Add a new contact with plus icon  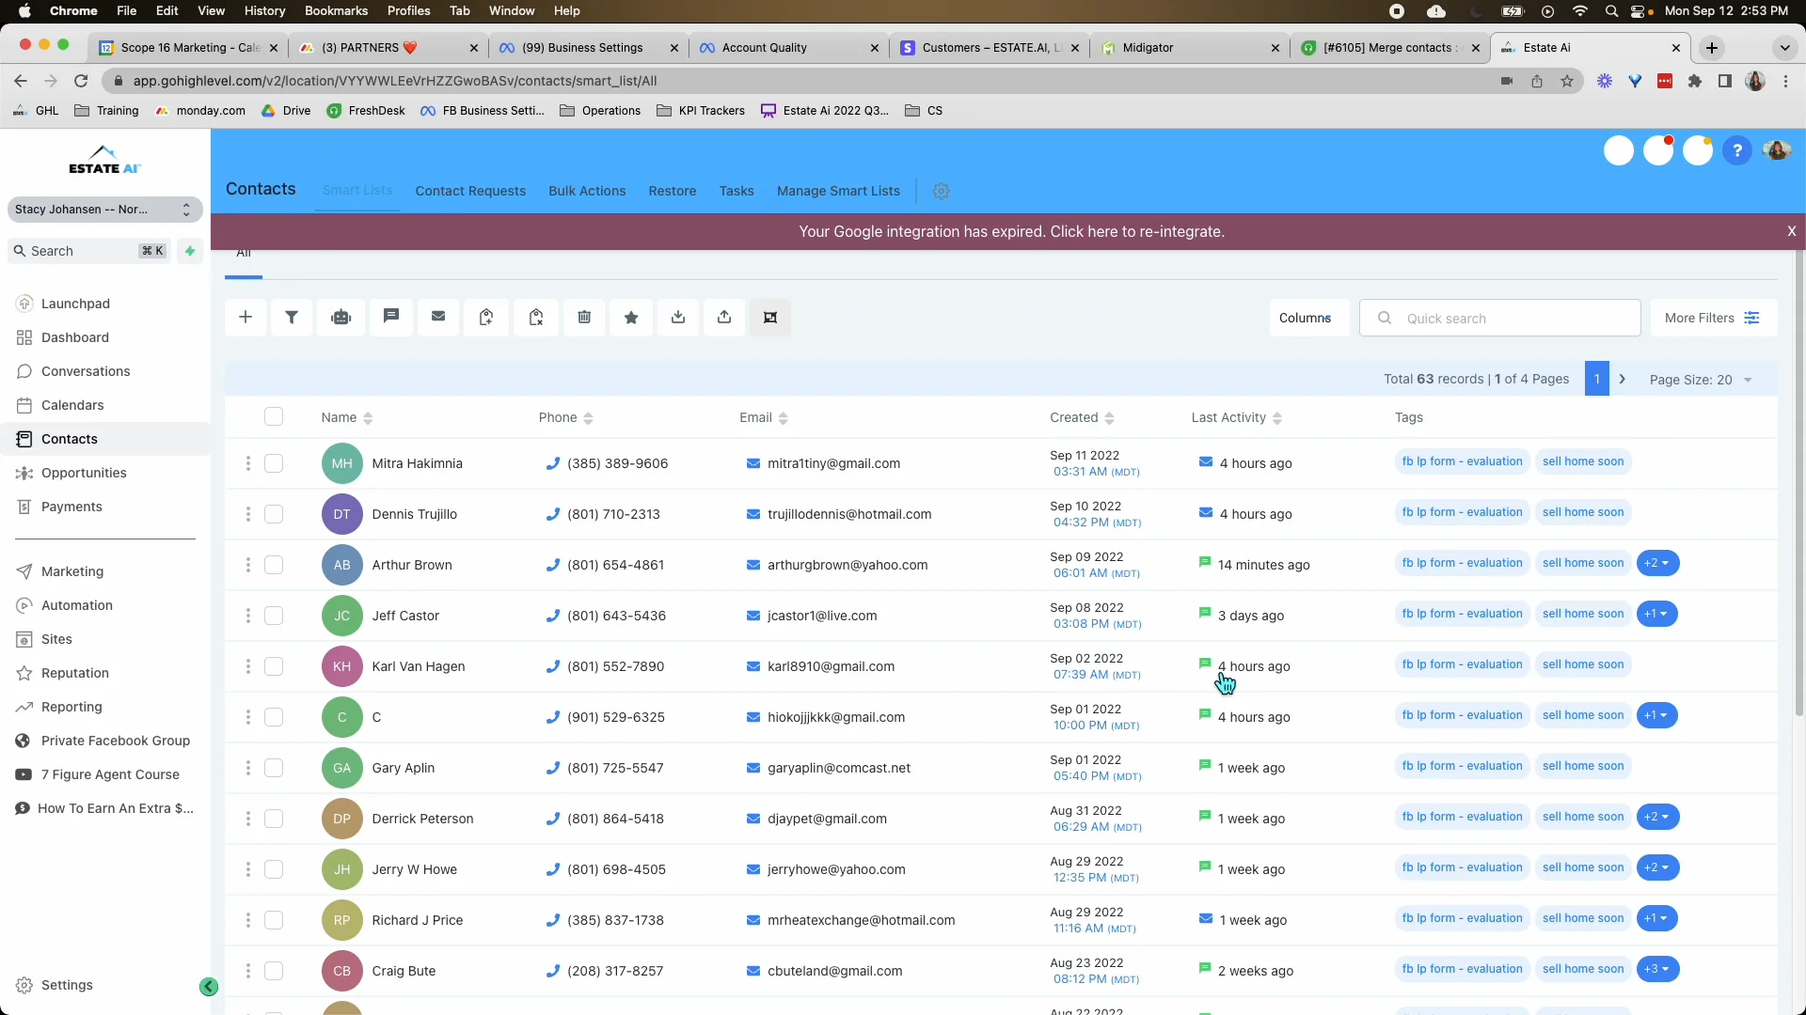point(246,318)
